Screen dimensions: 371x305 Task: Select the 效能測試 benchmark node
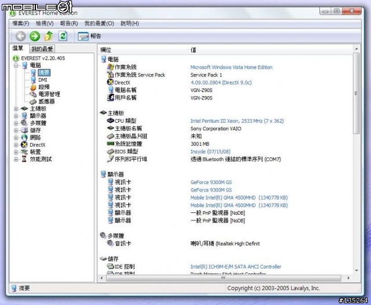(x=41, y=159)
